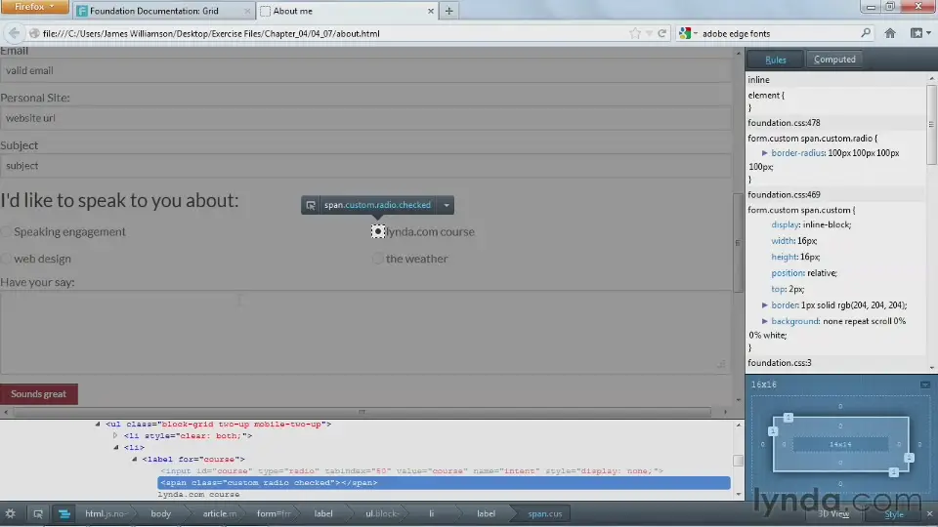The height and width of the screenshot is (527, 938).
Task: Collapse the ul block-grid node
Action: pos(98,425)
